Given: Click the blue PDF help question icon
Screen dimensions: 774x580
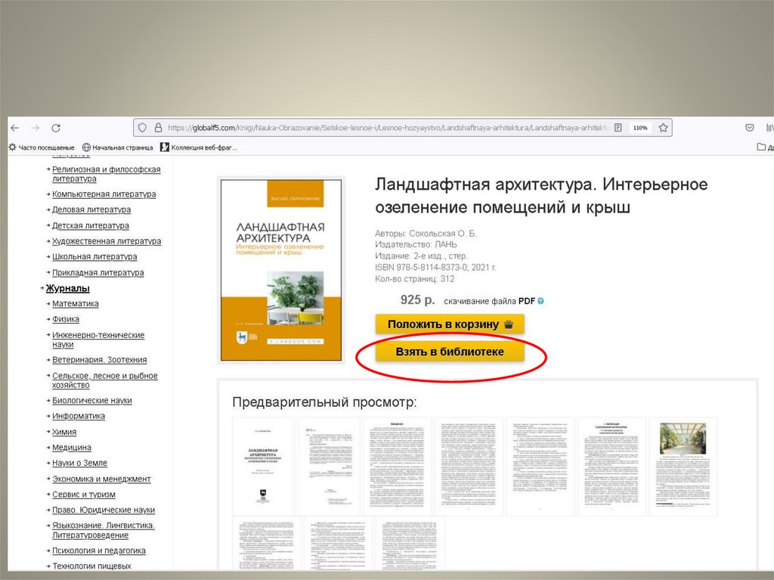Looking at the screenshot, I should point(540,301).
